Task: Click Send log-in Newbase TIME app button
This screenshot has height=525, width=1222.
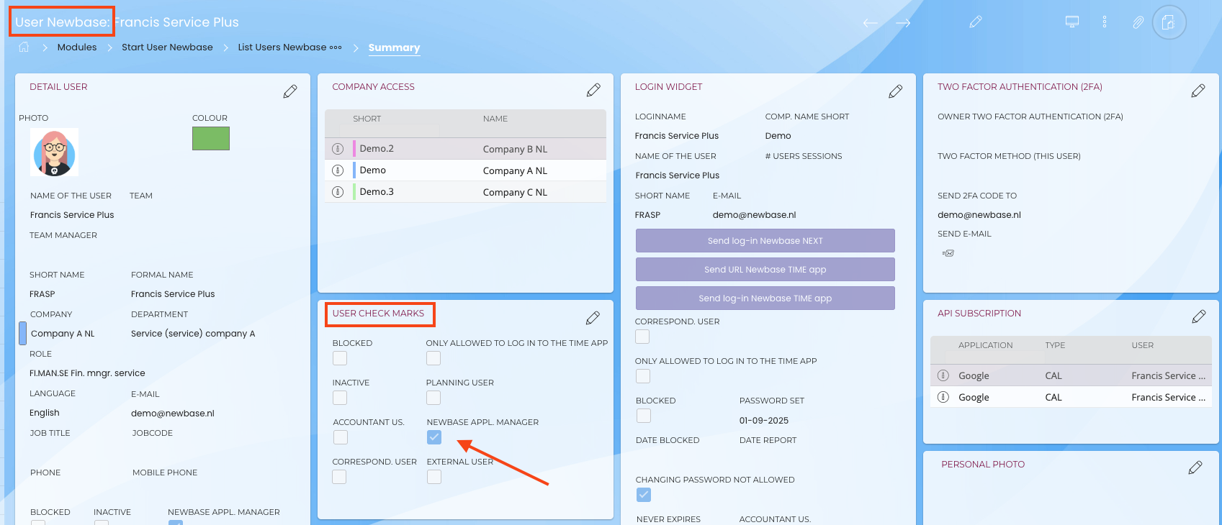Action: click(765, 298)
